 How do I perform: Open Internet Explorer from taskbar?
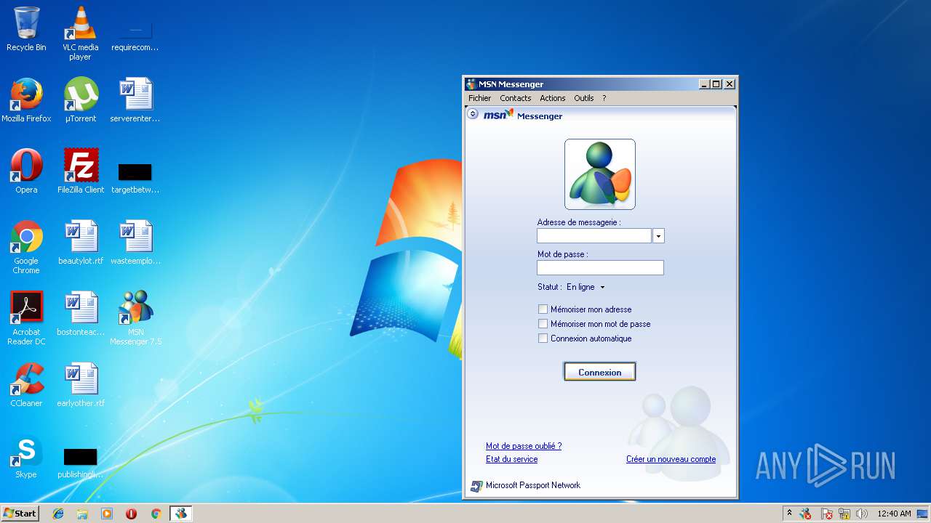[x=58, y=514]
